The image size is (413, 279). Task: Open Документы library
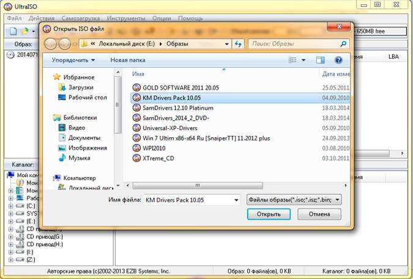(84, 137)
